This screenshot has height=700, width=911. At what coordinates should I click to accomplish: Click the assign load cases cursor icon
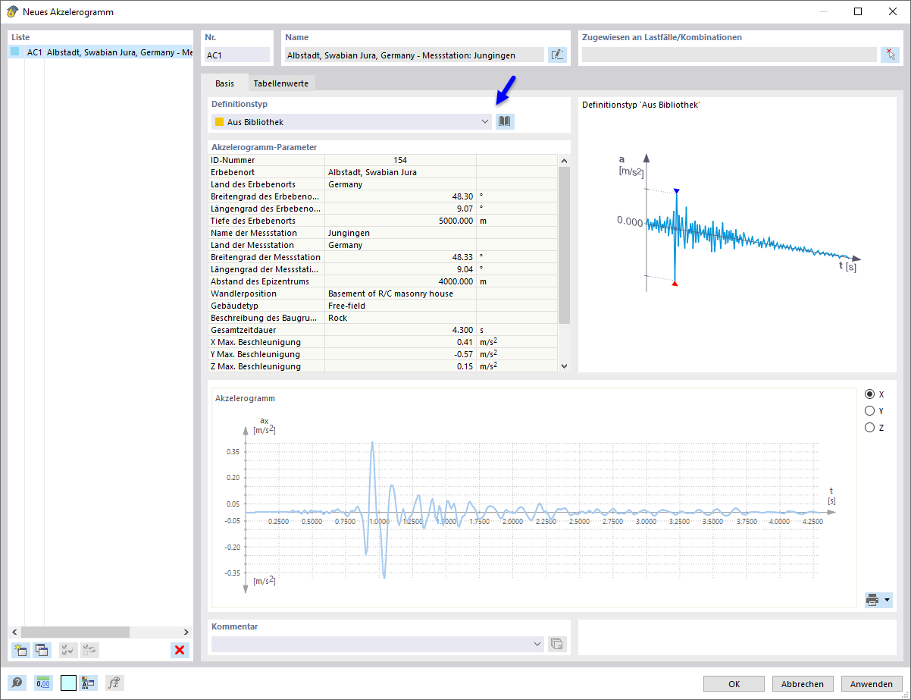point(891,55)
